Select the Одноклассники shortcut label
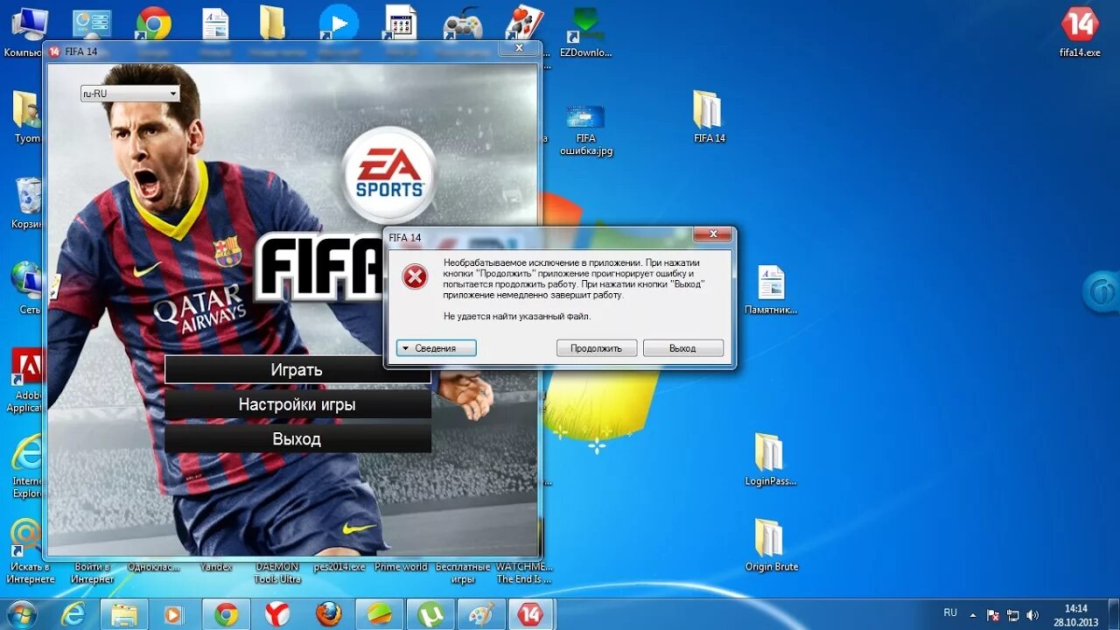 (154, 567)
